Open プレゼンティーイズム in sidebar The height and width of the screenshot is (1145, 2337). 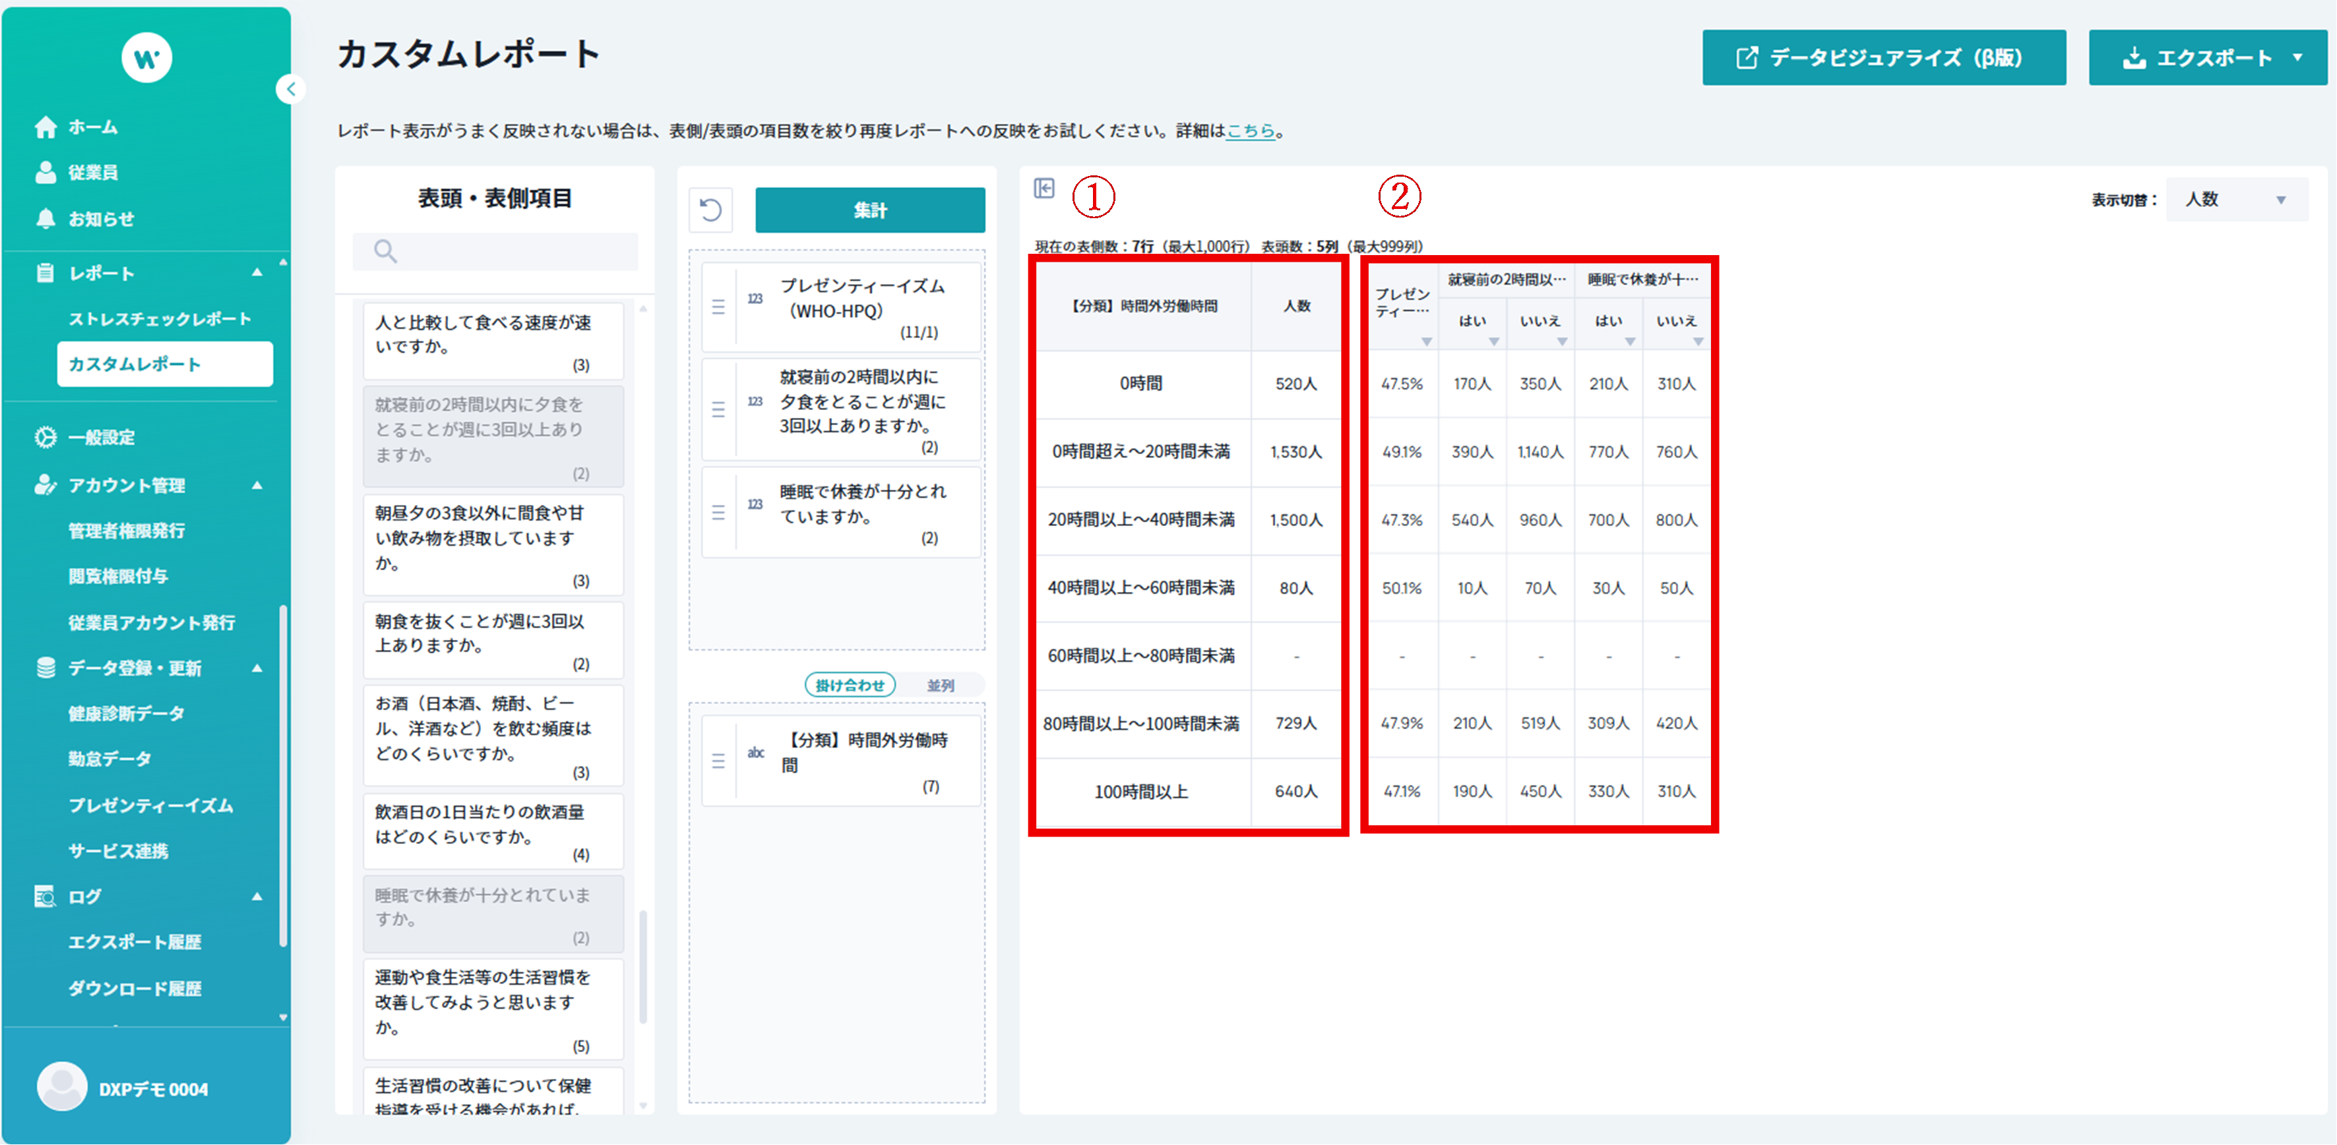point(150,805)
